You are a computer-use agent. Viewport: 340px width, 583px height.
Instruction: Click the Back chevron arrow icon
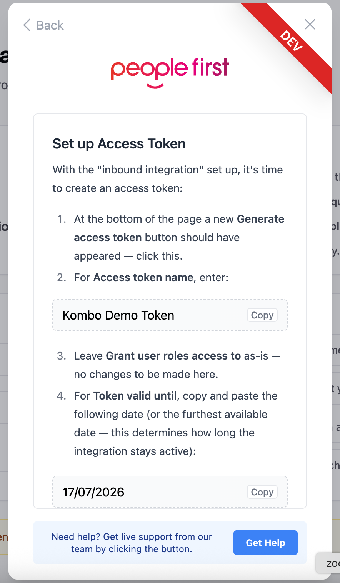[x=27, y=25]
